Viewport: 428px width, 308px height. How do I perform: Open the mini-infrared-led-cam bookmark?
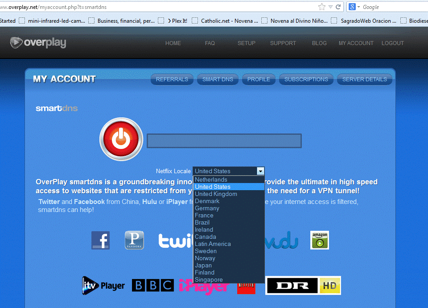click(x=52, y=21)
